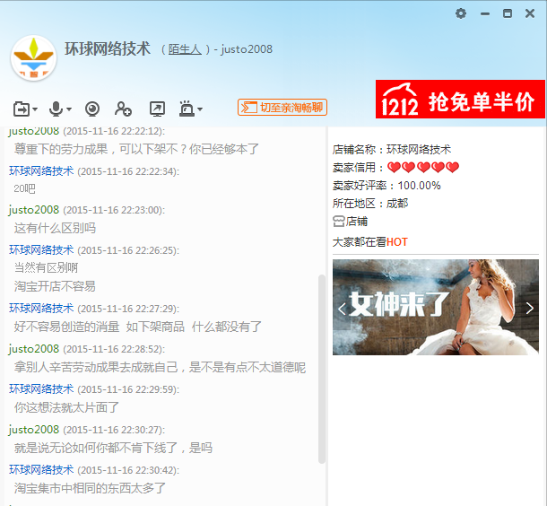Expand the alarm siren dropdown arrow
Viewport: 547px width, 506px height.
[200, 109]
